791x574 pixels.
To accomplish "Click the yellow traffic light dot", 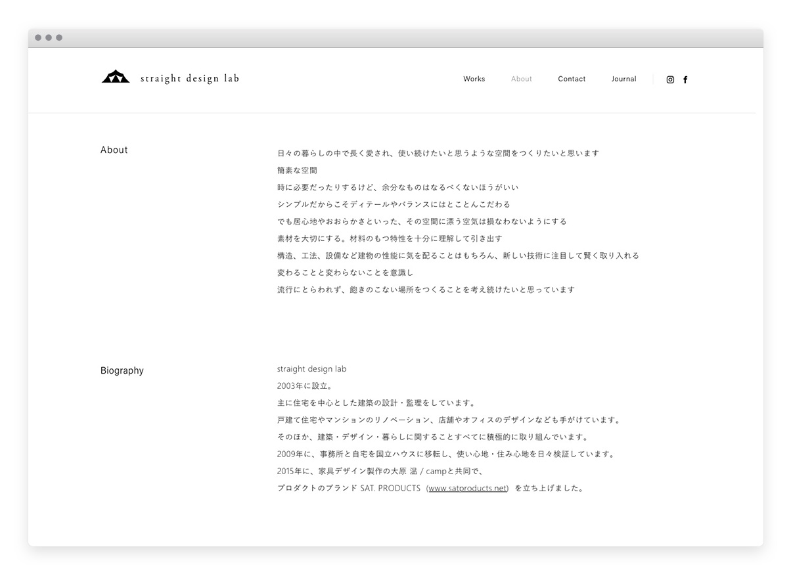I will (50, 37).
